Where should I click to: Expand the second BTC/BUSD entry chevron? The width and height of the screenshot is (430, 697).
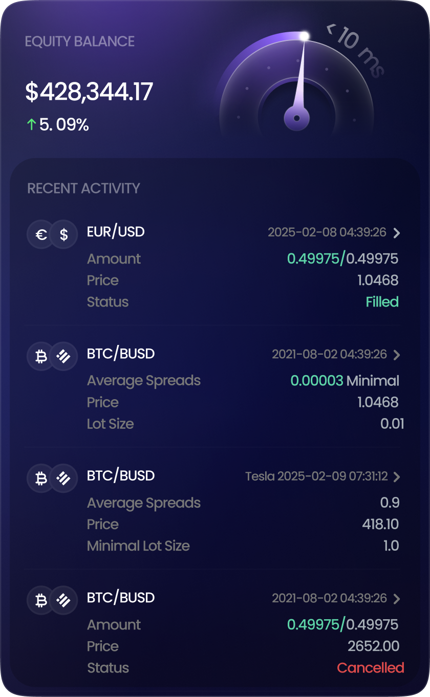[397, 355]
